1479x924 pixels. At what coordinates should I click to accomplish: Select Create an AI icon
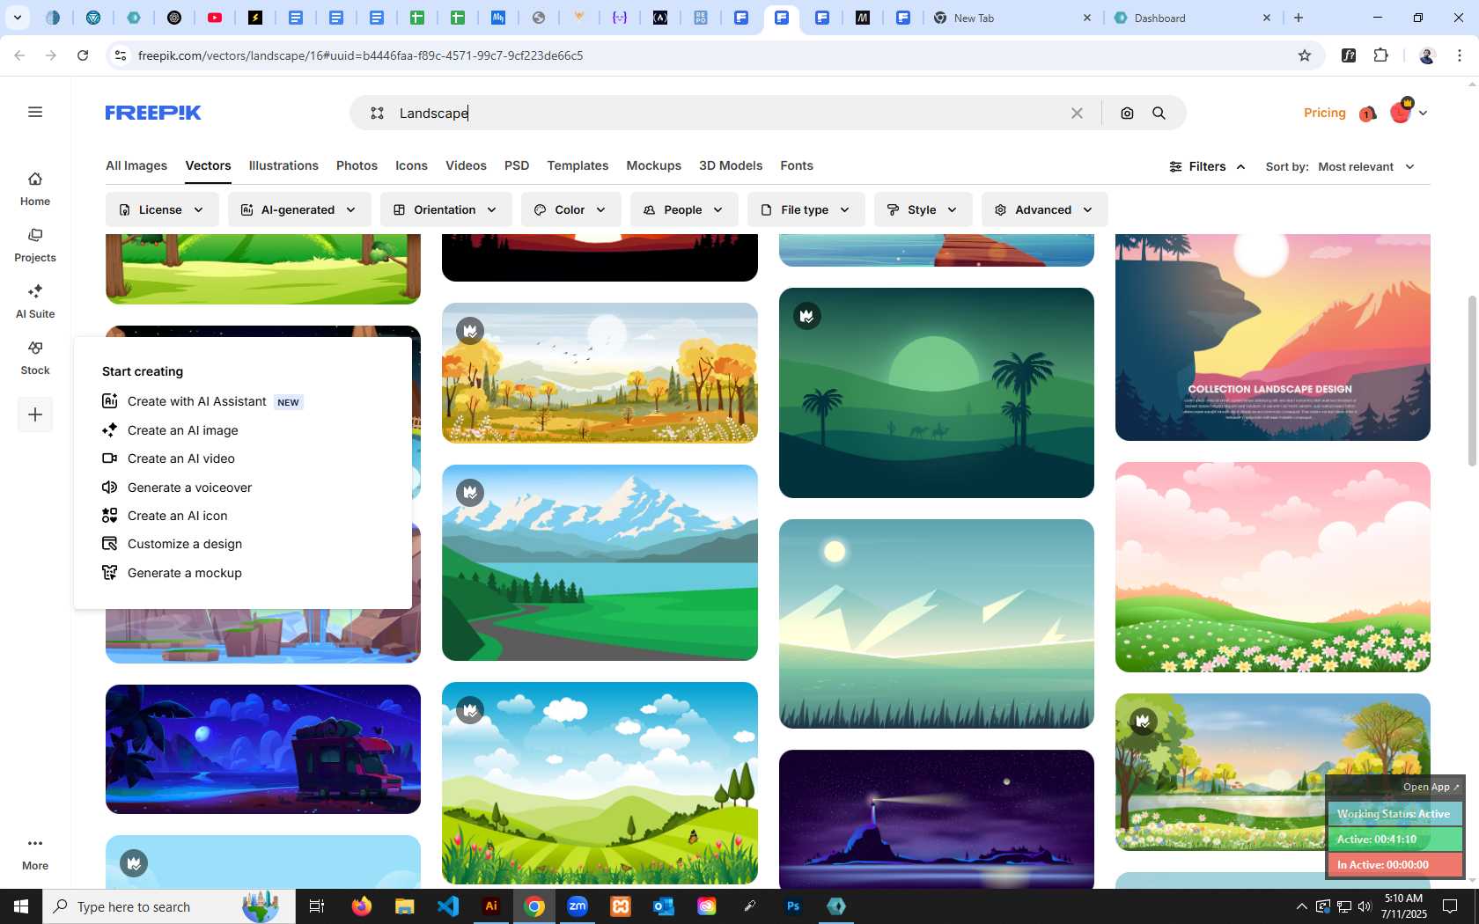(x=165, y=516)
